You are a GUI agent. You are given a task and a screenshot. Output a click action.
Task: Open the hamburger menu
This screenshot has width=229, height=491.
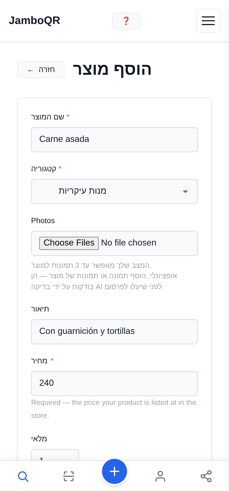tap(208, 21)
